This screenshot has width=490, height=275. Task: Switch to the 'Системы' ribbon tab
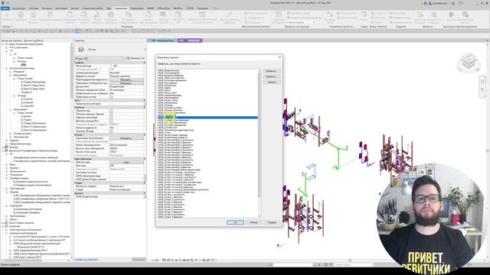(34, 8)
